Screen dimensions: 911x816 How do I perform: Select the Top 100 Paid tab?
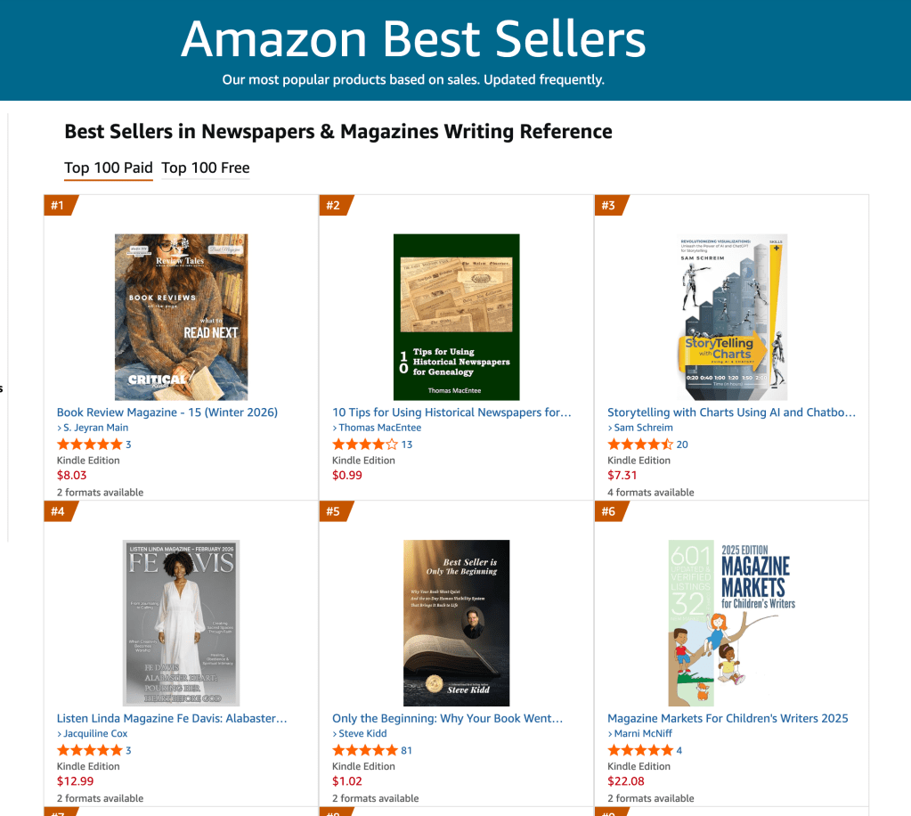[109, 167]
